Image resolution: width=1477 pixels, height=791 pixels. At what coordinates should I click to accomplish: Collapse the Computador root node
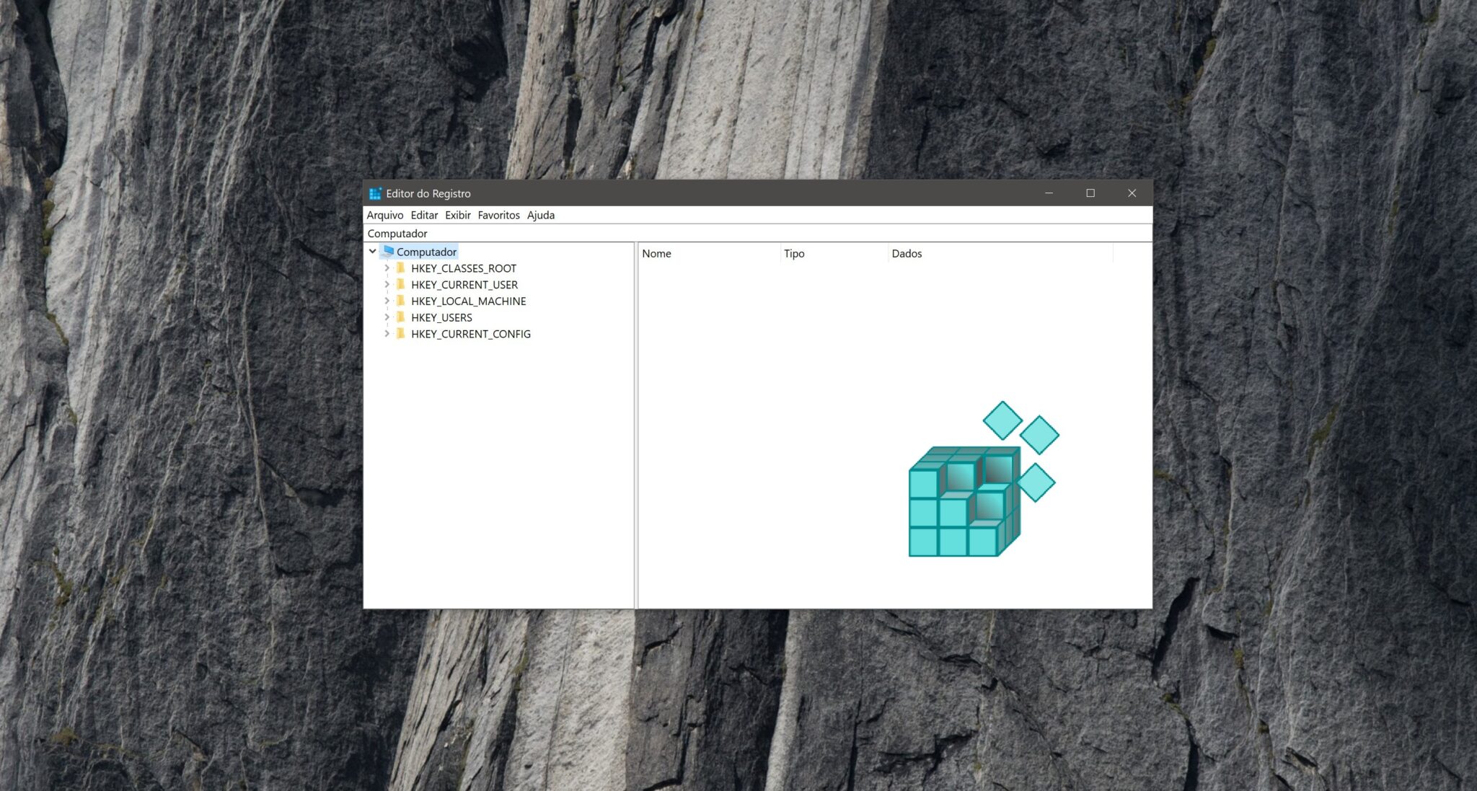pyautogui.click(x=372, y=251)
